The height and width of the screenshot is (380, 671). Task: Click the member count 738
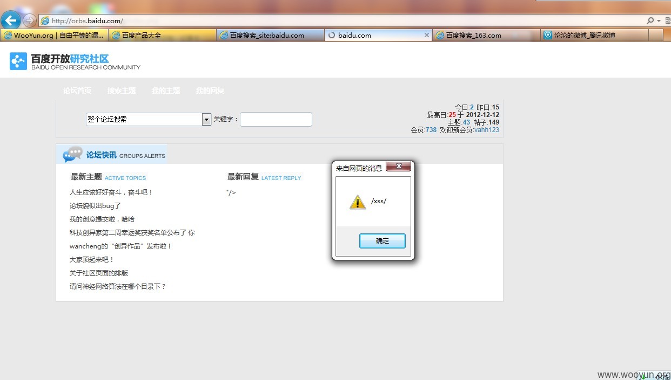pos(431,130)
